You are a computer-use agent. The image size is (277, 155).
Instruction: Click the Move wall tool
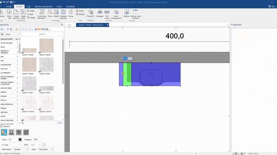pyautogui.click(x=9, y=14)
